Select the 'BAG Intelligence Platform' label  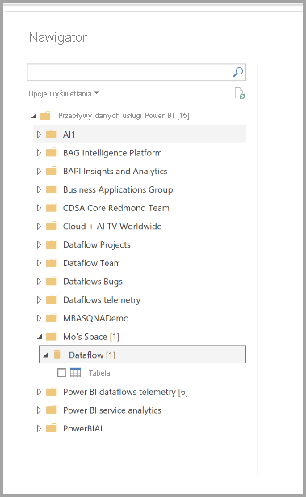click(112, 153)
